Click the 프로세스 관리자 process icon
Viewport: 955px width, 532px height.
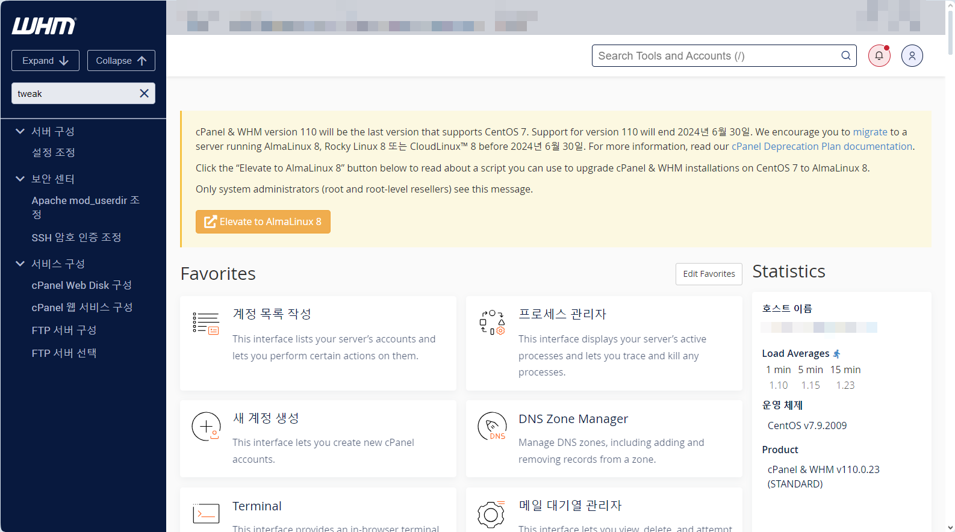point(492,323)
